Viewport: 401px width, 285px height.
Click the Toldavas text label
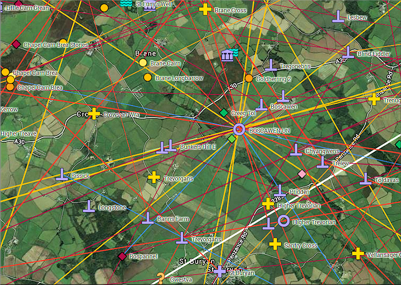click(x=387, y=180)
